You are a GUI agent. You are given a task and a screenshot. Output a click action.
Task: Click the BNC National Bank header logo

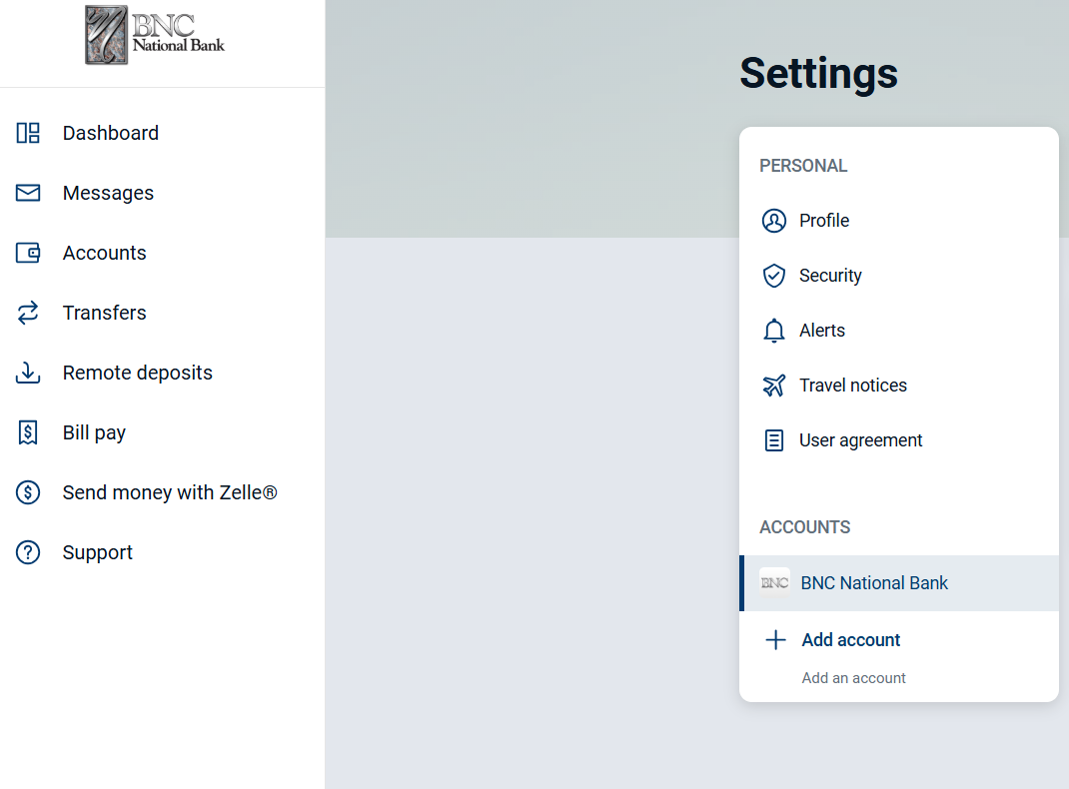(155, 36)
